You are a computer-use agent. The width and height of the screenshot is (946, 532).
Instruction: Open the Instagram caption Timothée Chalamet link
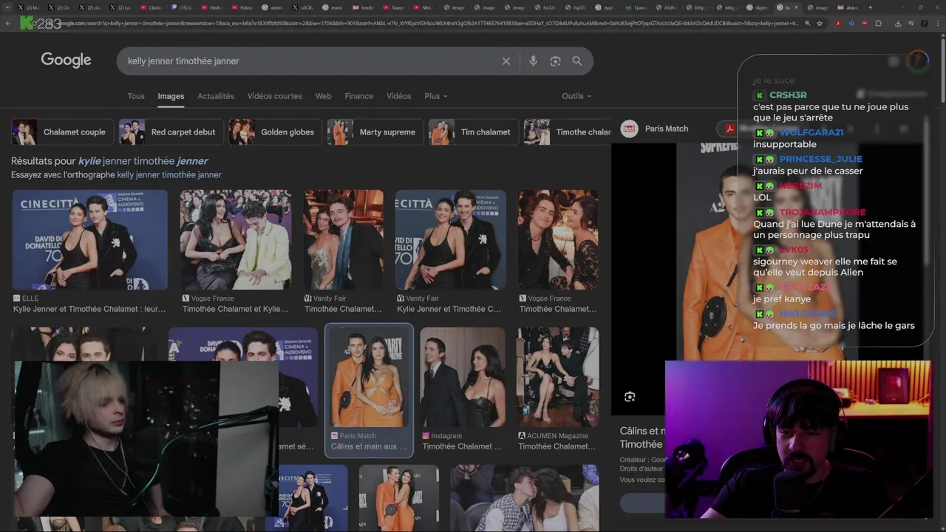point(462,446)
